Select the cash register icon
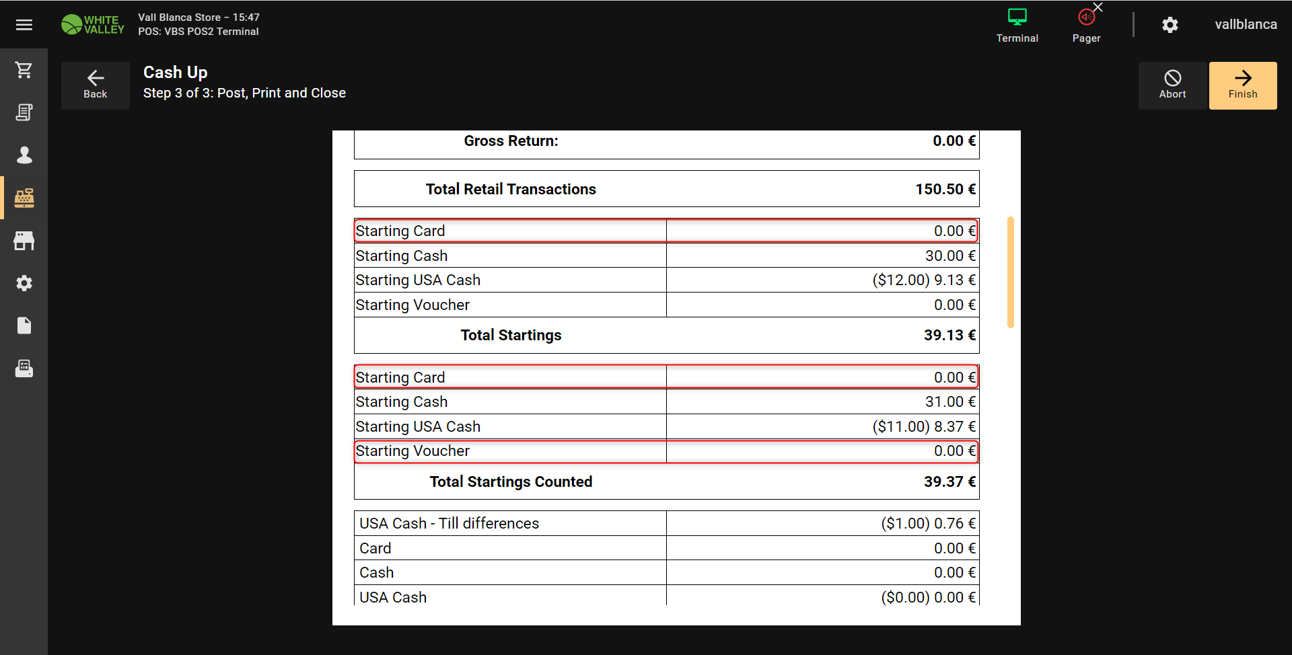This screenshot has height=655, width=1292. click(x=24, y=198)
